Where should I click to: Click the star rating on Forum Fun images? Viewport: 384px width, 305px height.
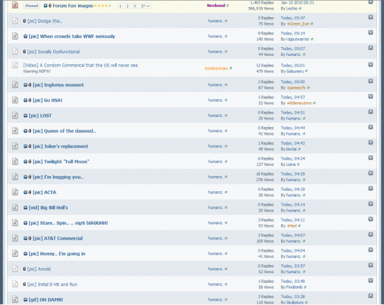pos(103,6)
